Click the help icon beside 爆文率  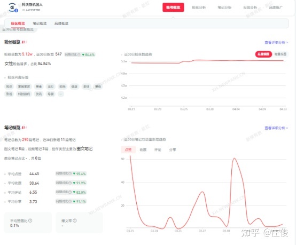pyautogui.click(x=75, y=220)
